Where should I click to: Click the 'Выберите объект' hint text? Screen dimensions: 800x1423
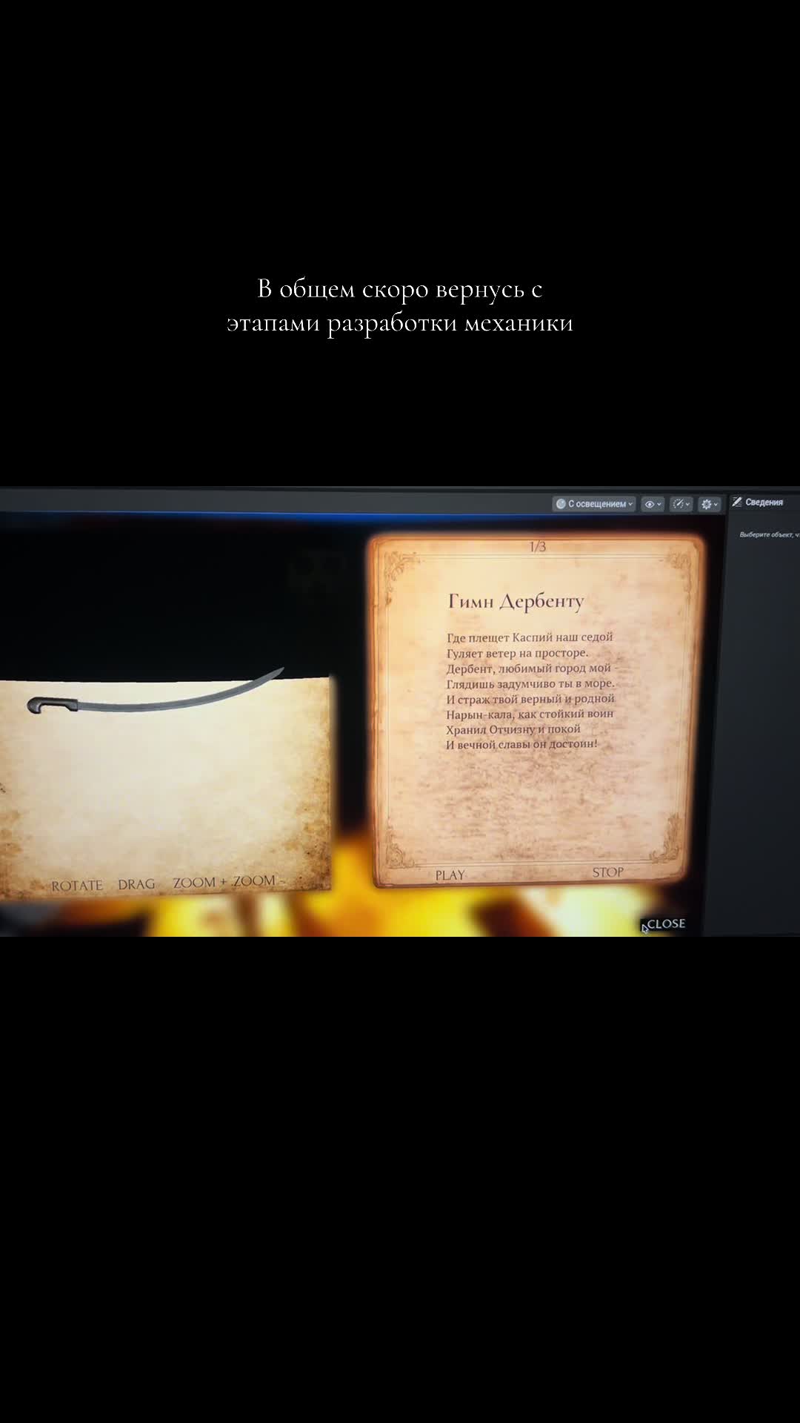click(769, 534)
